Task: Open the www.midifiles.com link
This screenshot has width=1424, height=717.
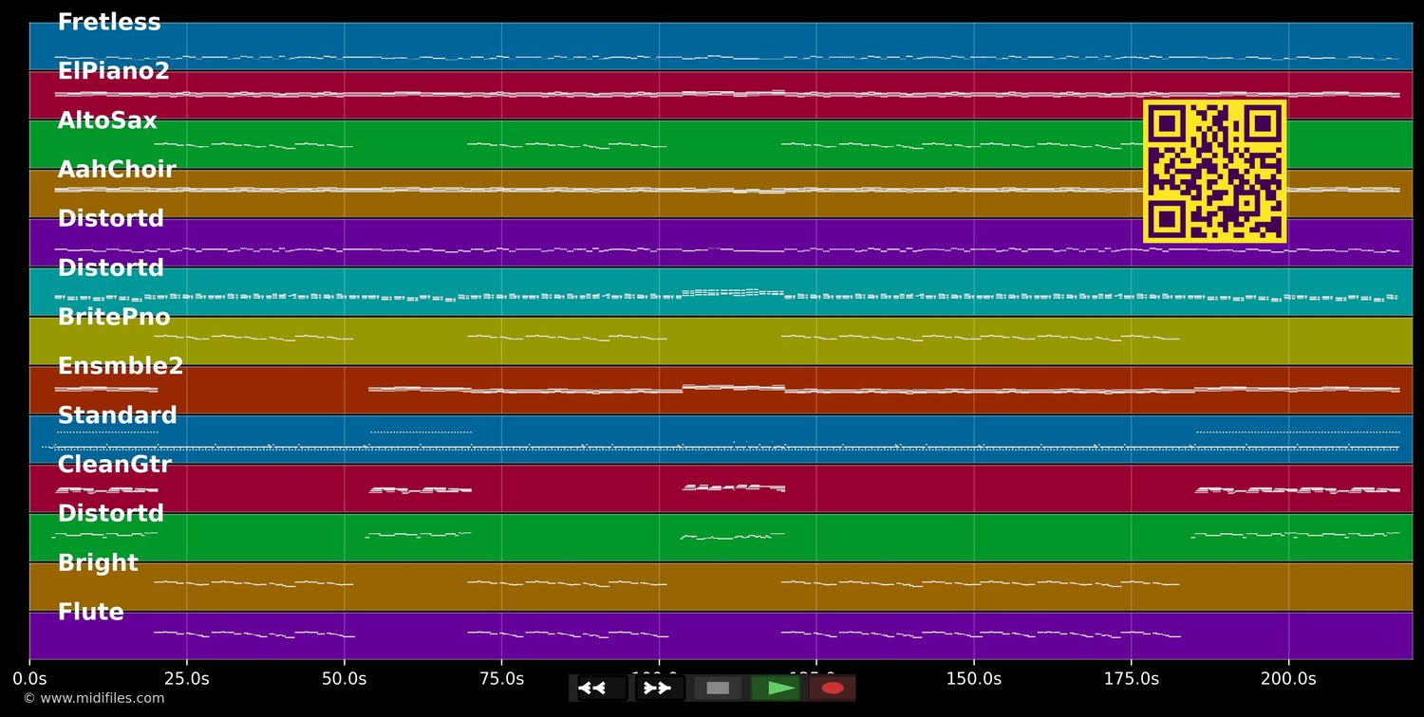Action: [94, 699]
